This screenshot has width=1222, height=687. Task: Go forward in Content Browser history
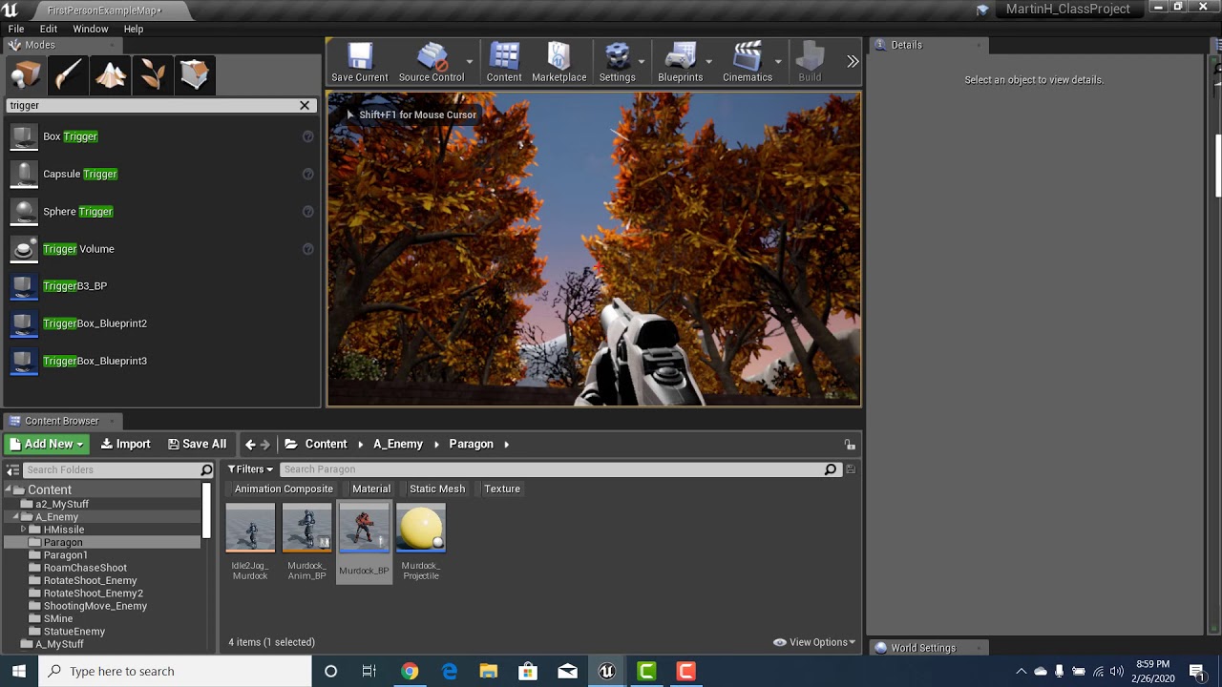[x=265, y=444]
